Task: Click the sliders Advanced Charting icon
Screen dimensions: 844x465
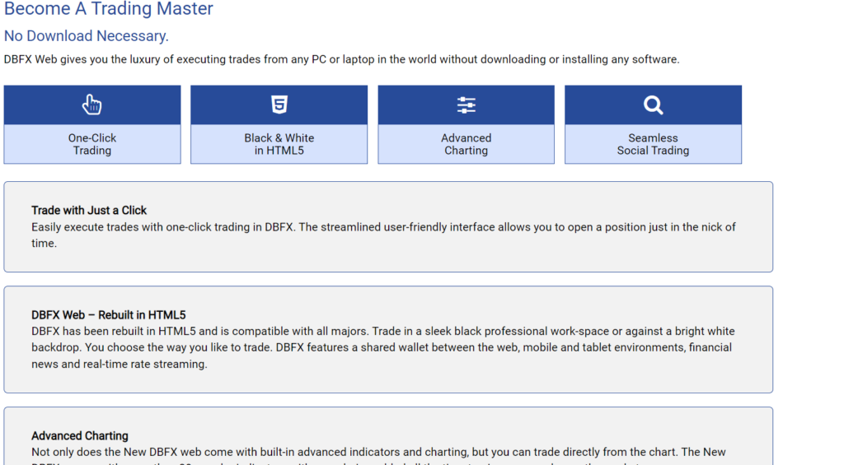Action: coord(467,105)
